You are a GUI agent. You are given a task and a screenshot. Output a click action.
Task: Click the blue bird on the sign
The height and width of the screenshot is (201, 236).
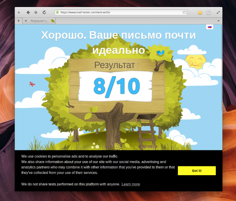160,53
